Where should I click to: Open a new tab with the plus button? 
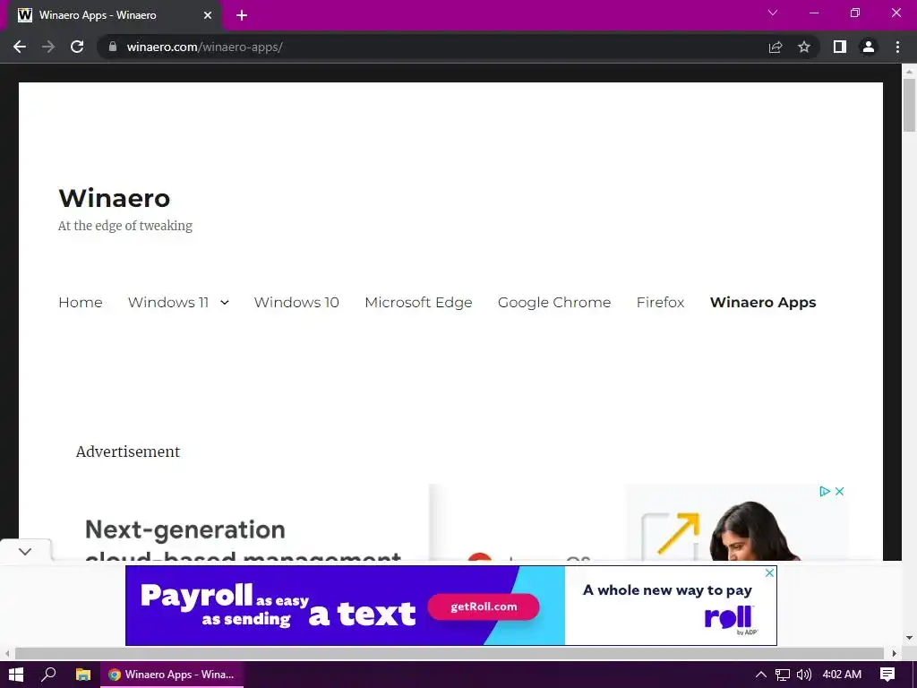[242, 15]
